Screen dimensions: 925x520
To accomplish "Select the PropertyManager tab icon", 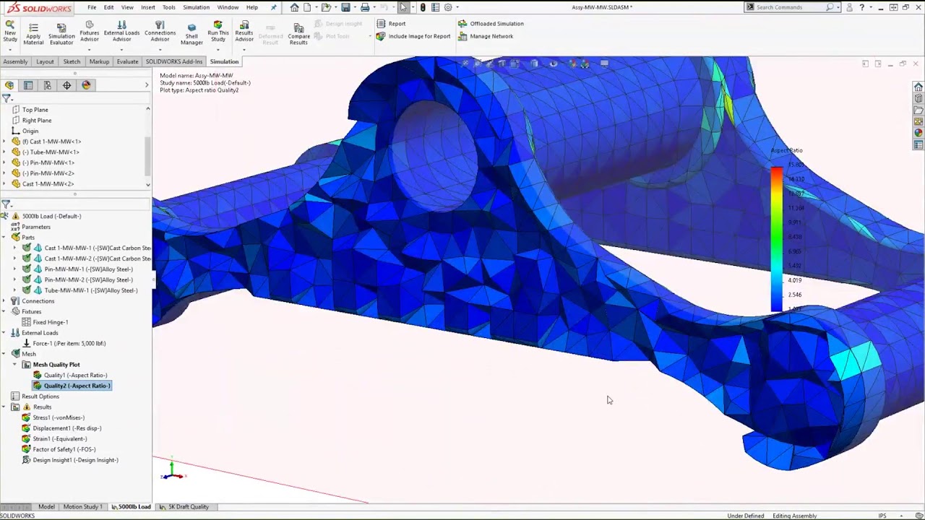I will (28, 85).
